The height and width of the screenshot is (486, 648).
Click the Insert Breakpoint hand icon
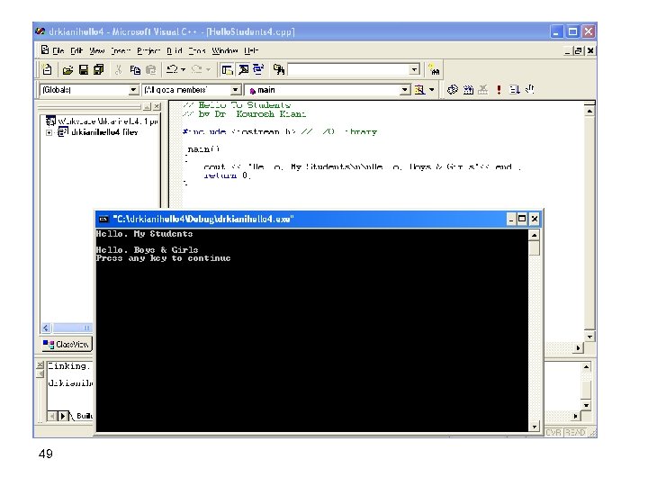point(530,89)
